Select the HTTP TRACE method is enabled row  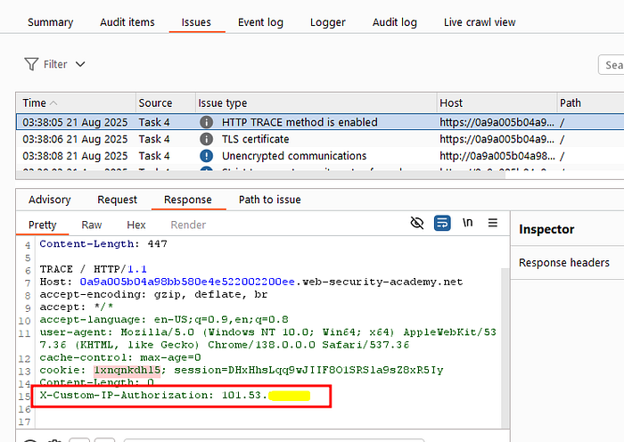320,122
